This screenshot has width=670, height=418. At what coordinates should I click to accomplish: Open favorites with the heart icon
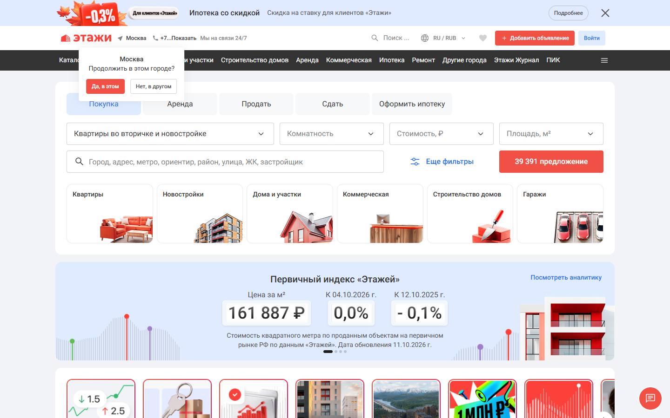tap(483, 38)
